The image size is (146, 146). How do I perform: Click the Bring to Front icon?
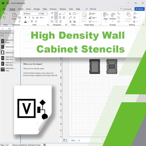(x=119, y=14)
